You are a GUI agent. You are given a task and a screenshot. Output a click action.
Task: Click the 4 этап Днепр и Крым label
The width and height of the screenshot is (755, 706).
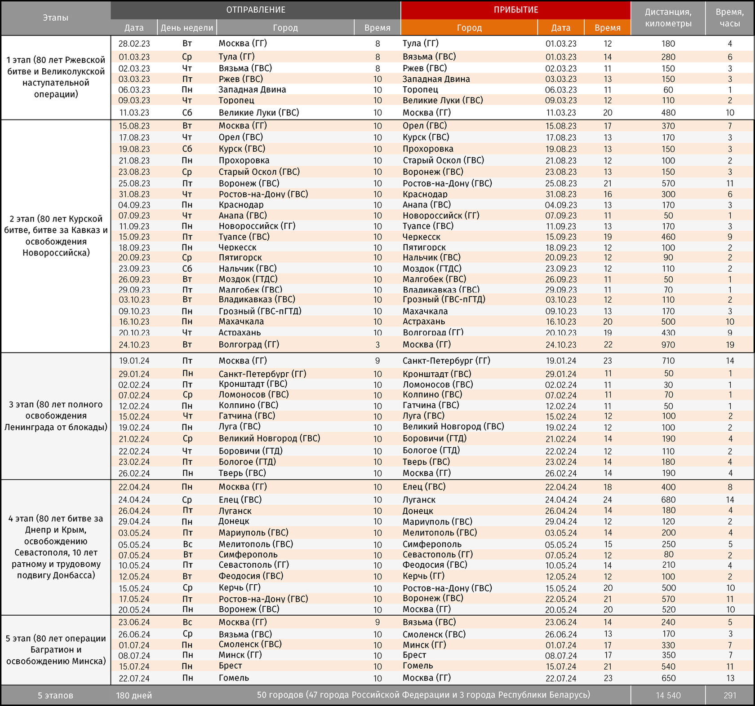pos(56,547)
